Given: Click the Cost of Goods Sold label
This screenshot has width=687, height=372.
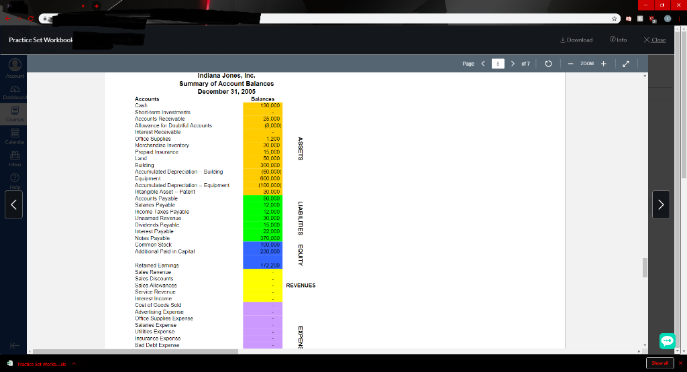Looking at the screenshot, I should coord(158,305).
